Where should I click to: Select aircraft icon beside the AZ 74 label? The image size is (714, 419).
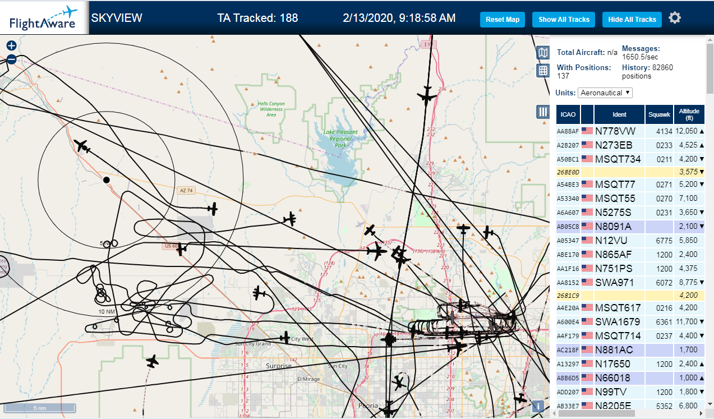point(212,209)
